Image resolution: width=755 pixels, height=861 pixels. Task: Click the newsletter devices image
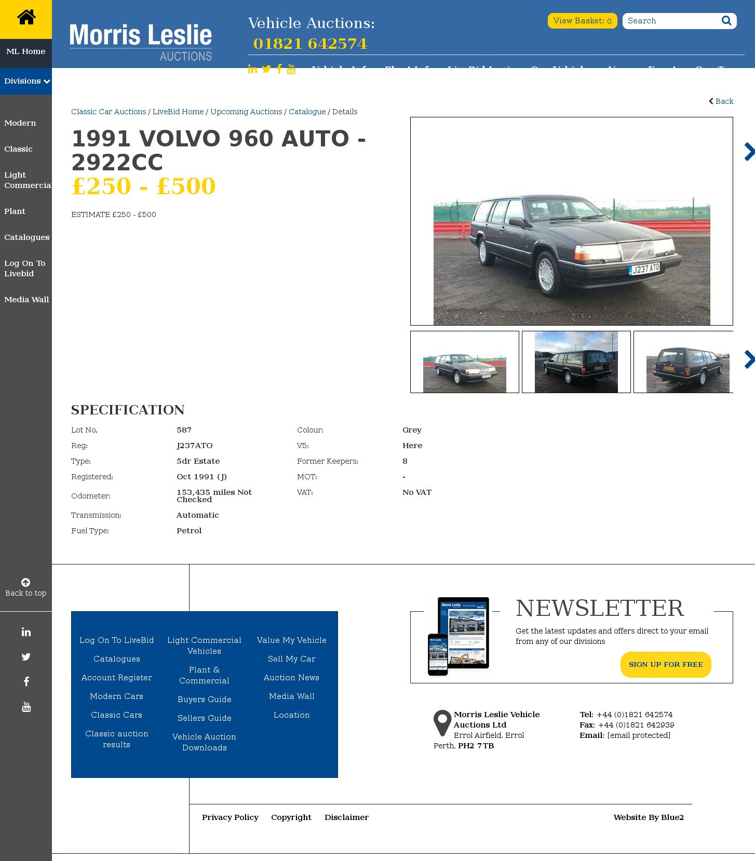click(459, 636)
